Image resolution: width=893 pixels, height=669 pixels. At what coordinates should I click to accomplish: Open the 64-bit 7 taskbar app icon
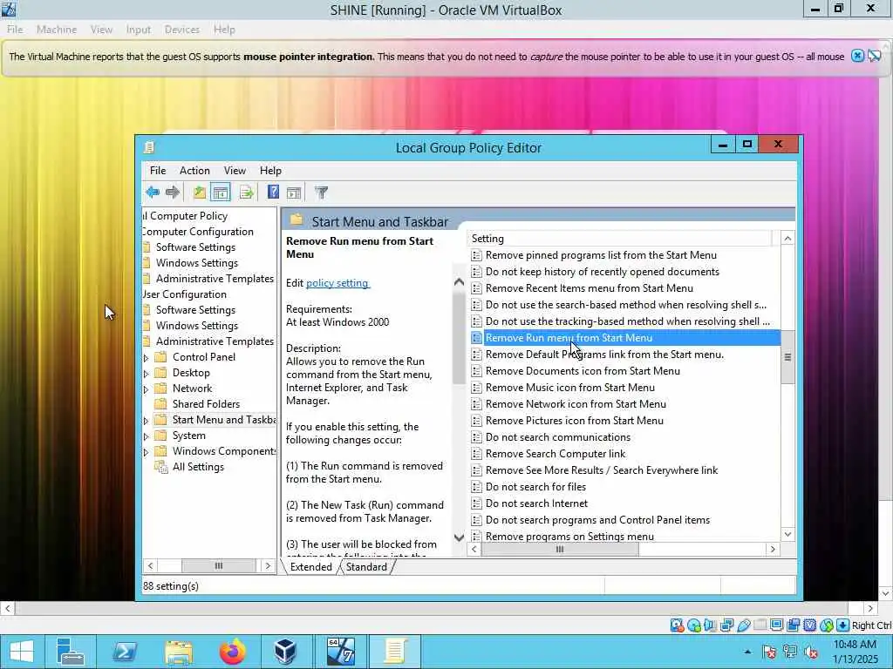click(x=341, y=652)
